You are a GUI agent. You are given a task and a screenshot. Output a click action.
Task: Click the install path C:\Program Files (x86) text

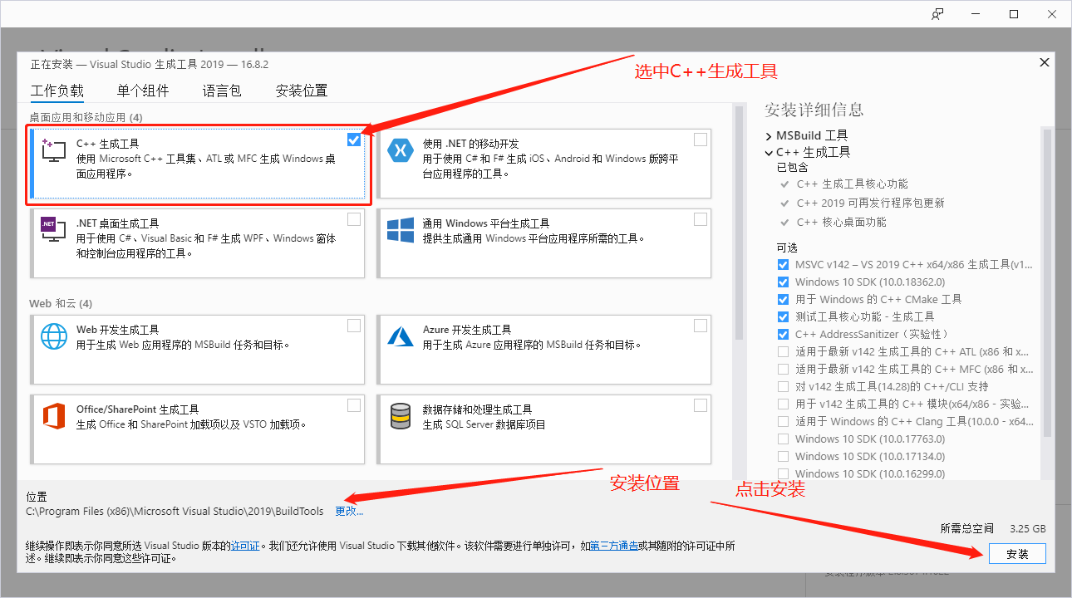175,511
